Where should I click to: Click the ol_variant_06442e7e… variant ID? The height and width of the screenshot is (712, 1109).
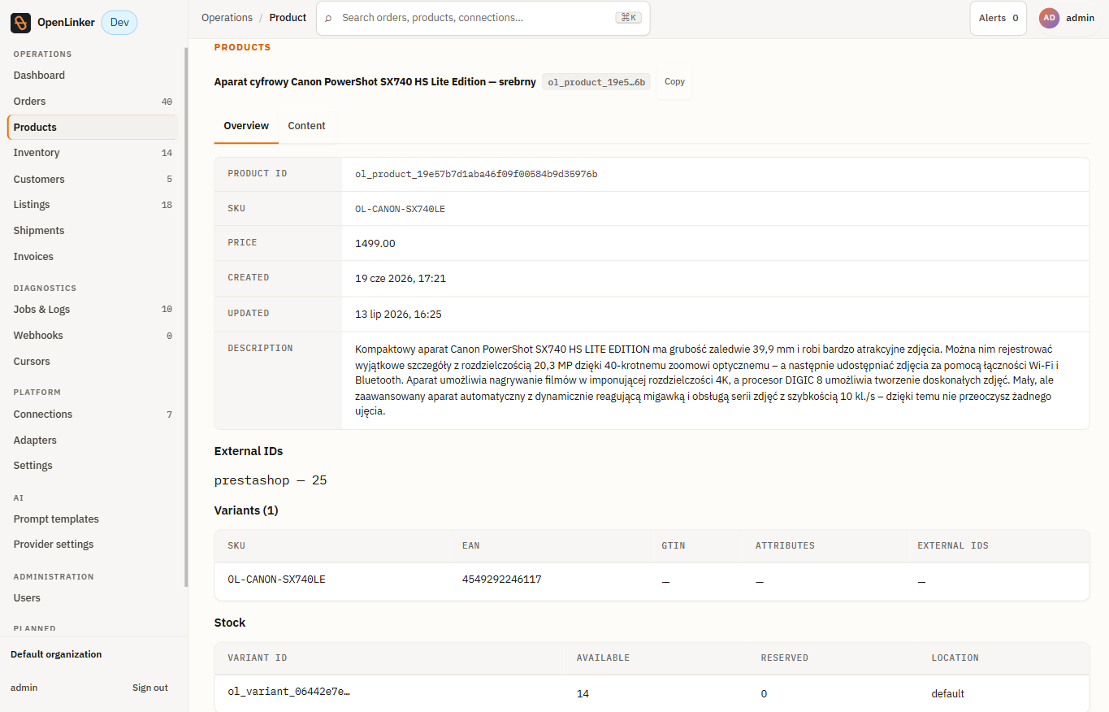pyautogui.click(x=289, y=692)
